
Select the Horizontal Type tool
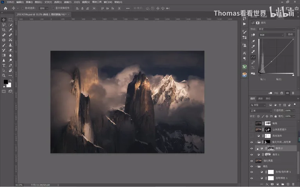[x=4, y=65]
